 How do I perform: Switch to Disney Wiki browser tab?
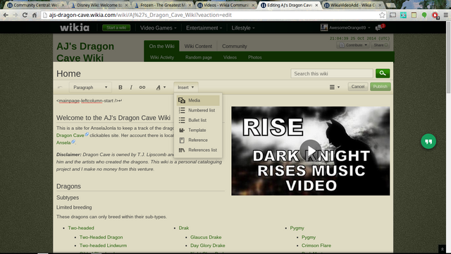(99, 5)
